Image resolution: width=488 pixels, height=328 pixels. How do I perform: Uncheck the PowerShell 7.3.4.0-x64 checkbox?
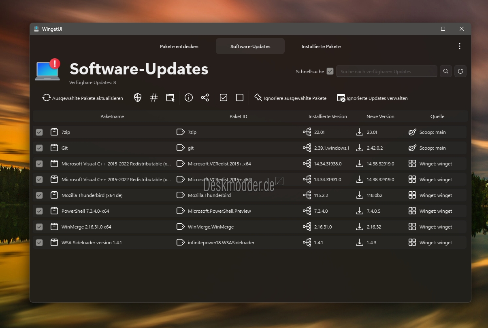[x=39, y=211]
